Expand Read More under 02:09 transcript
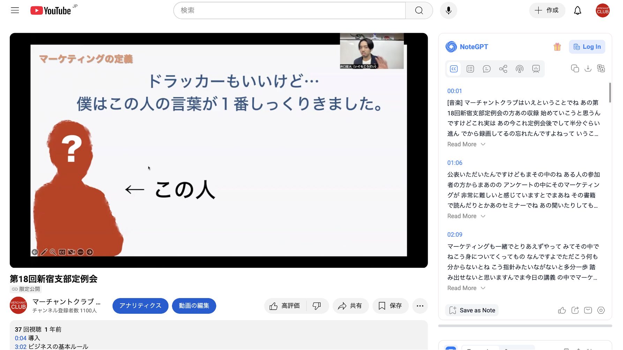 point(466,288)
